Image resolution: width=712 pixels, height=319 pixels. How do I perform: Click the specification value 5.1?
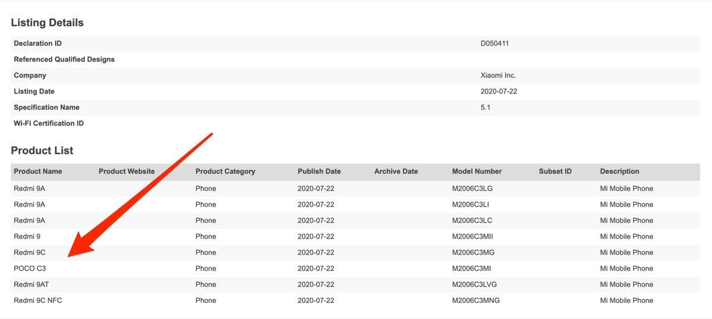(x=485, y=107)
